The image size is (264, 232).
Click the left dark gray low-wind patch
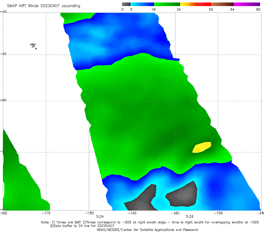coord(142,199)
